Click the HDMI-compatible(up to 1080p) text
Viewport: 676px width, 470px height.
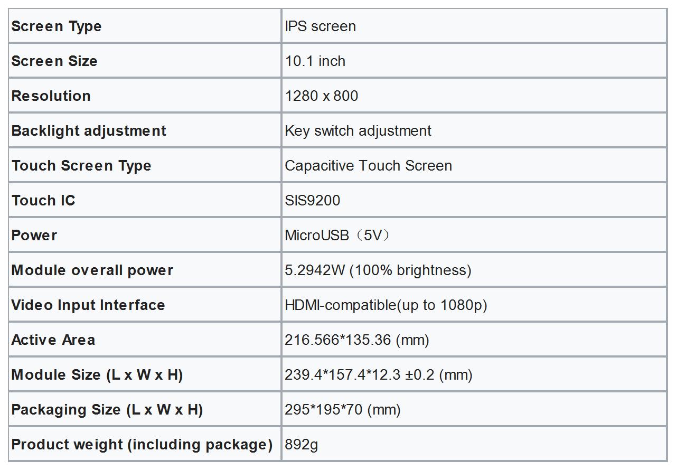386,305
